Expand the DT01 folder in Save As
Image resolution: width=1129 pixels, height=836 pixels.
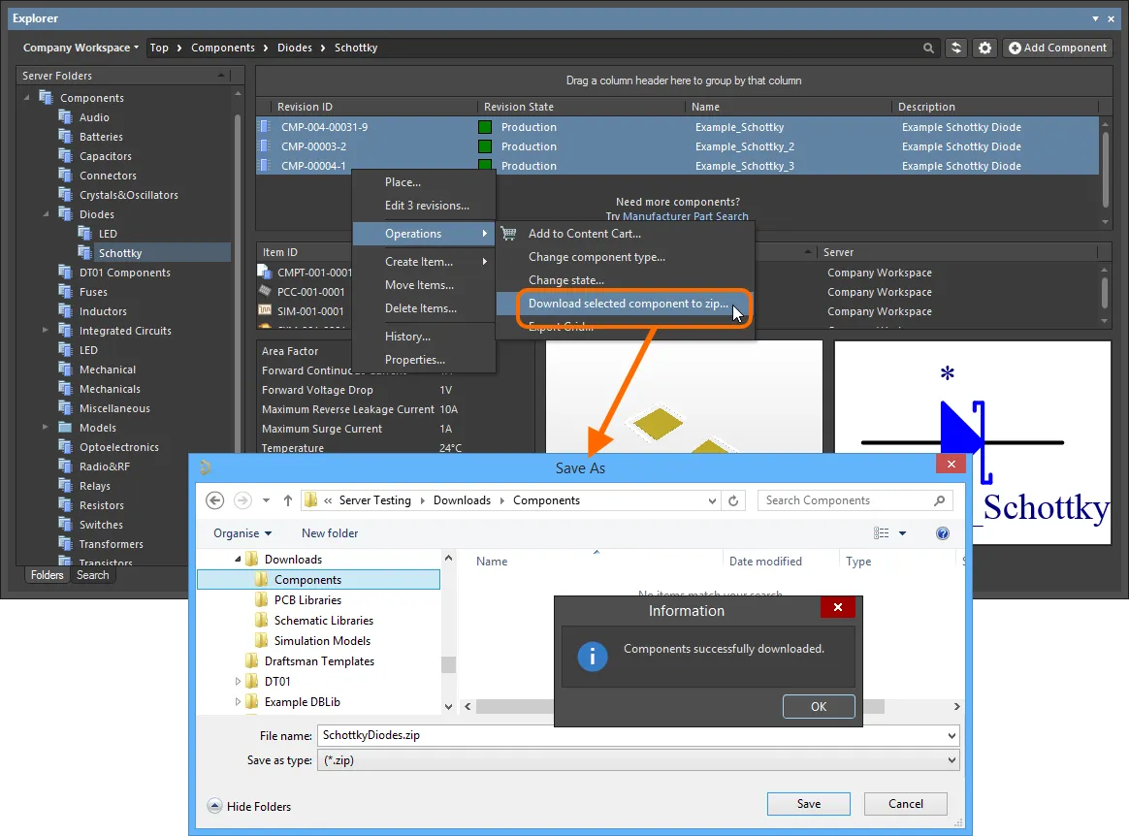coord(239,682)
